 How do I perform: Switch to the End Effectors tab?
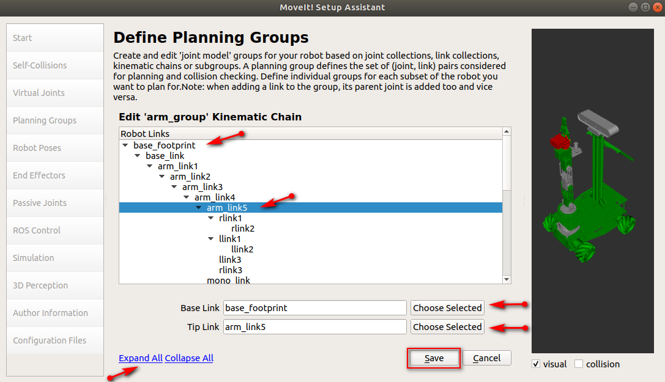pos(55,175)
